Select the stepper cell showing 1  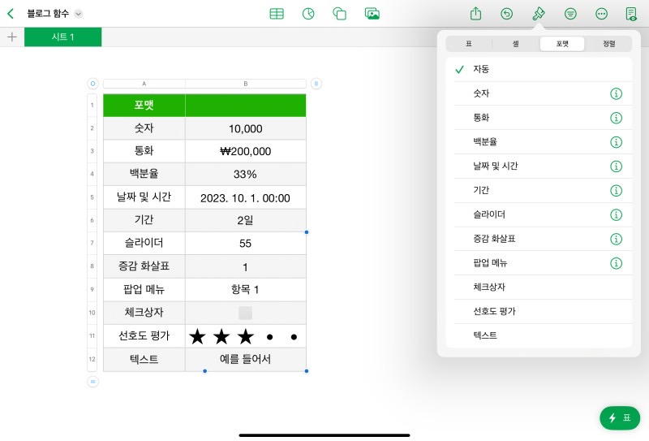(x=246, y=266)
